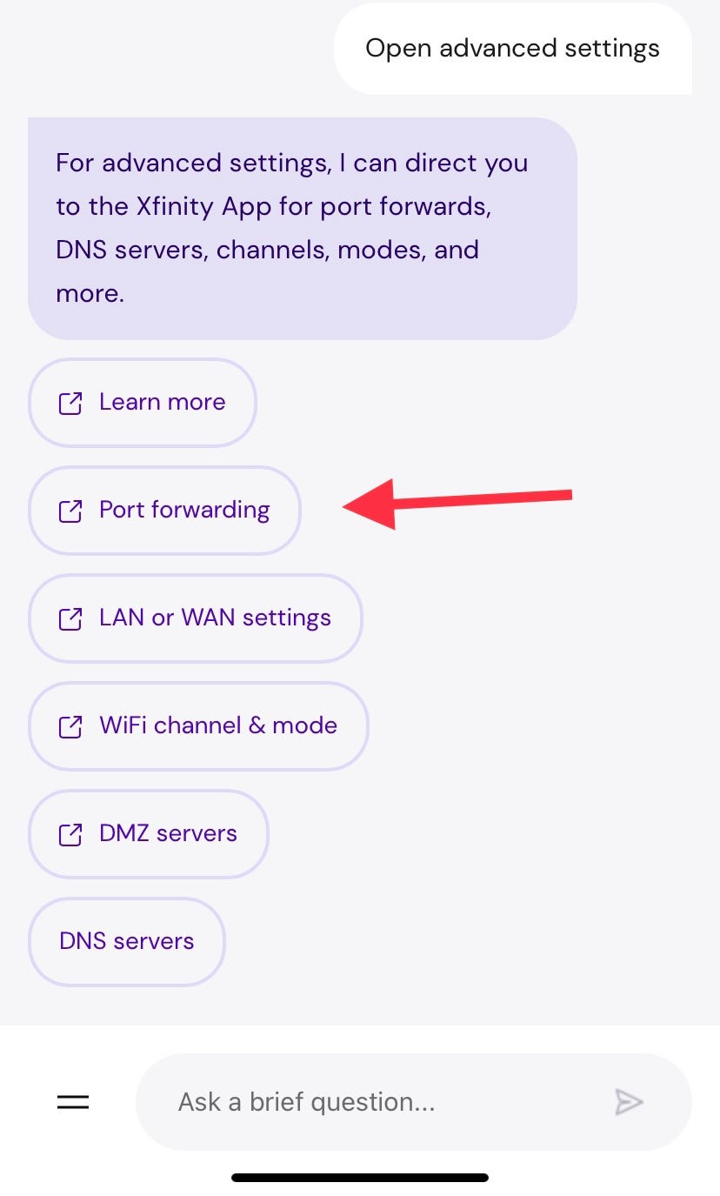This screenshot has height=1196, width=720.
Task: Choose the Port forwarding option
Action: (x=164, y=511)
